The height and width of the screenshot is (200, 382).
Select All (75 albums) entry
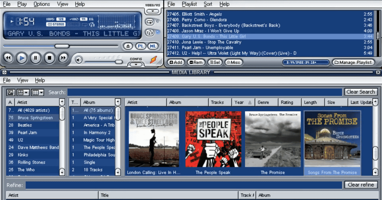click(93, 110)
